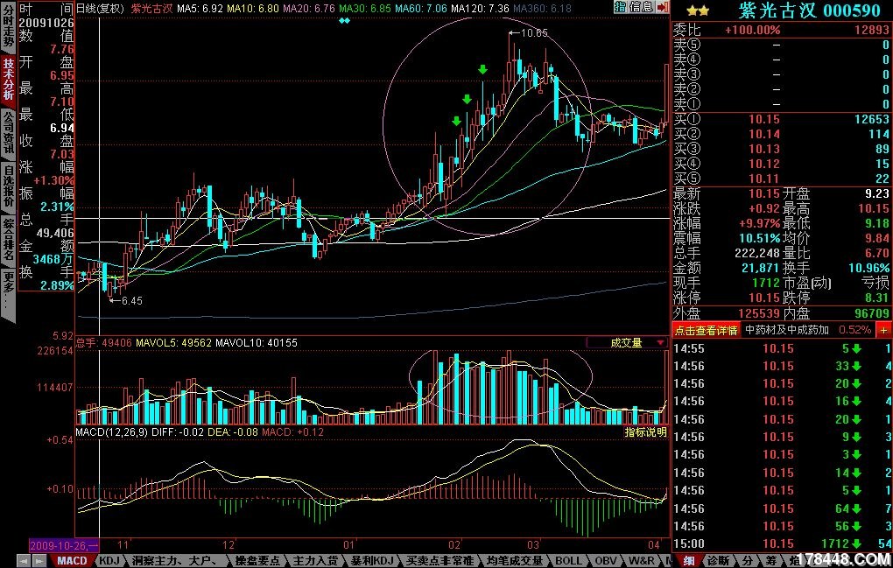The image size is (893, 568).
Task: Switch to the 分时走势 side tab
Action: pos(8,26)
